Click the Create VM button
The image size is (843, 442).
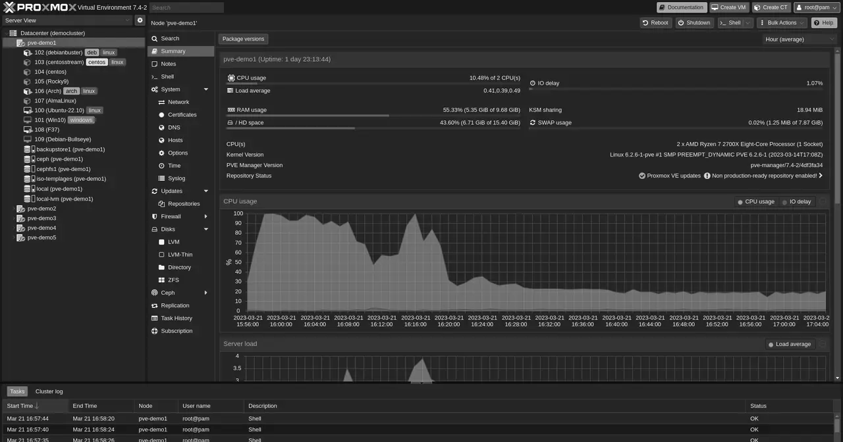tap(729, 7)
